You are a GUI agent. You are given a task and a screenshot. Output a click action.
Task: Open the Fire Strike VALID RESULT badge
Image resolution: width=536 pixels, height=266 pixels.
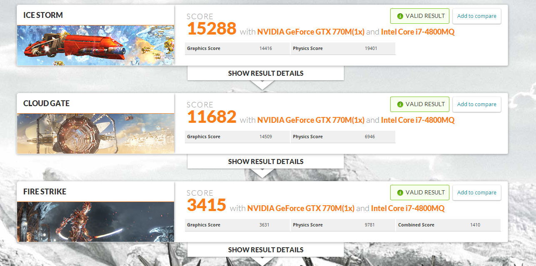pos(420,193)
